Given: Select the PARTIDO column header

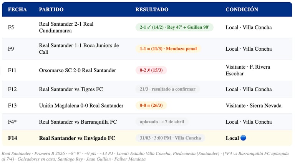Looking at the screenshot, I should click(x=51, y=9).
